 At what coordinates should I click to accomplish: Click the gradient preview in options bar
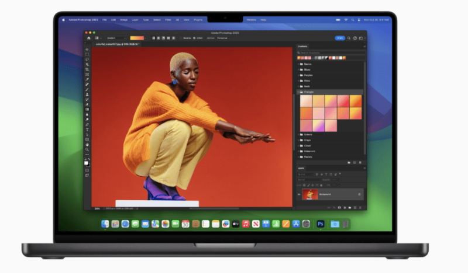pos(138,38)
